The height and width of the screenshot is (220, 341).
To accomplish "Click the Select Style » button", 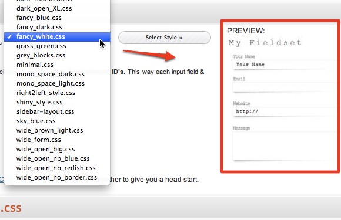I will click(x=165, y=38).
